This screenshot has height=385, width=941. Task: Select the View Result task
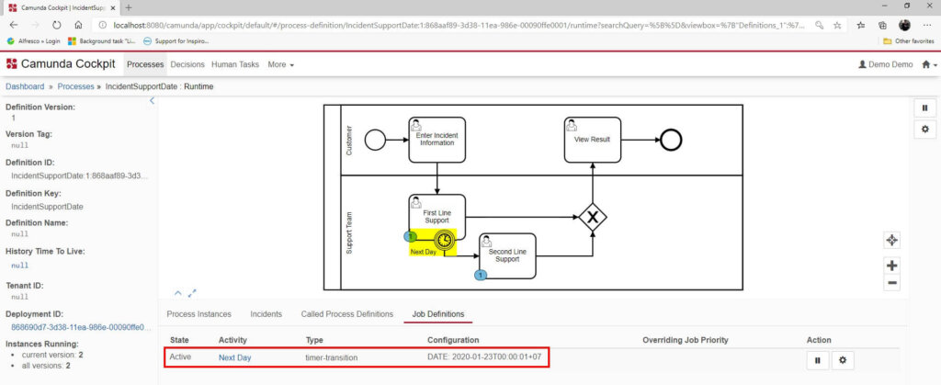(x=593, y=140)
